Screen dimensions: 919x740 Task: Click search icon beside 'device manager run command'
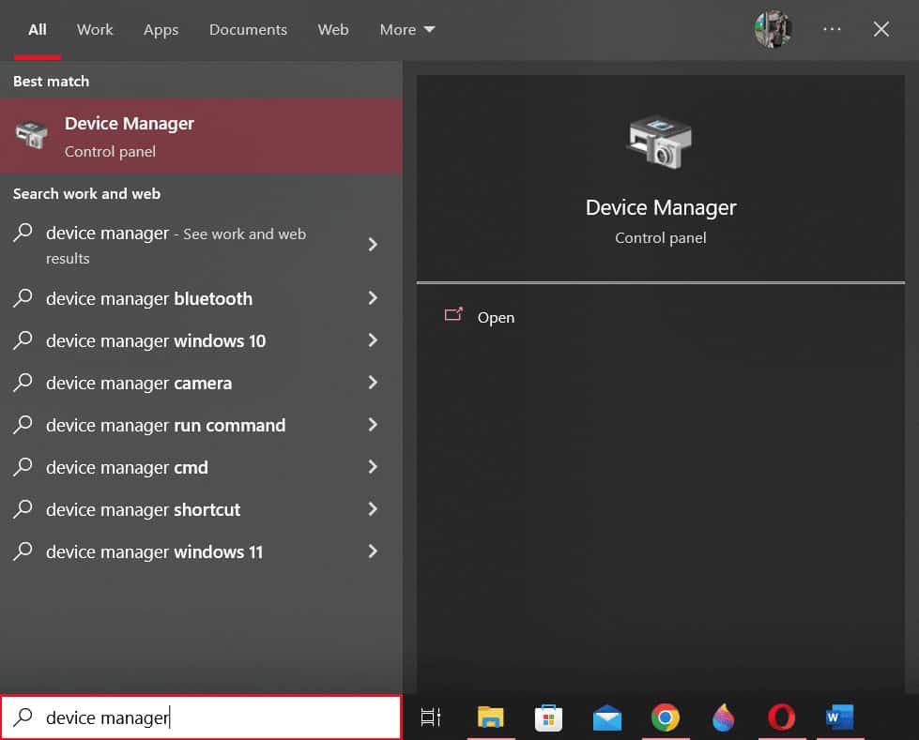pos(23,425)
